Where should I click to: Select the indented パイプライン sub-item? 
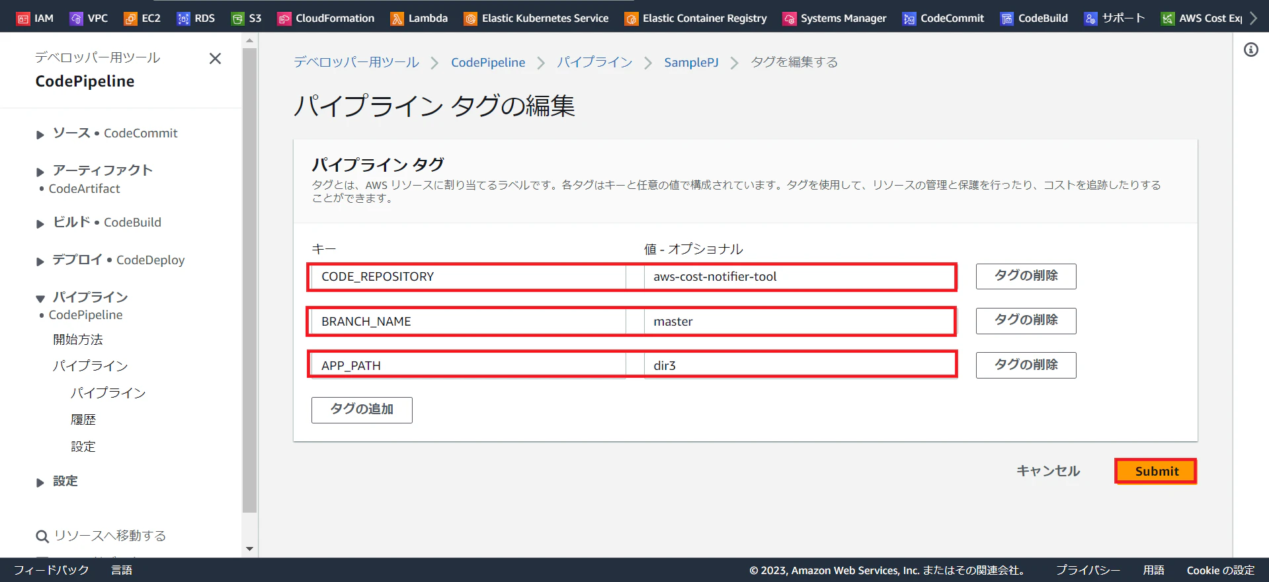[x=108, y=393]
